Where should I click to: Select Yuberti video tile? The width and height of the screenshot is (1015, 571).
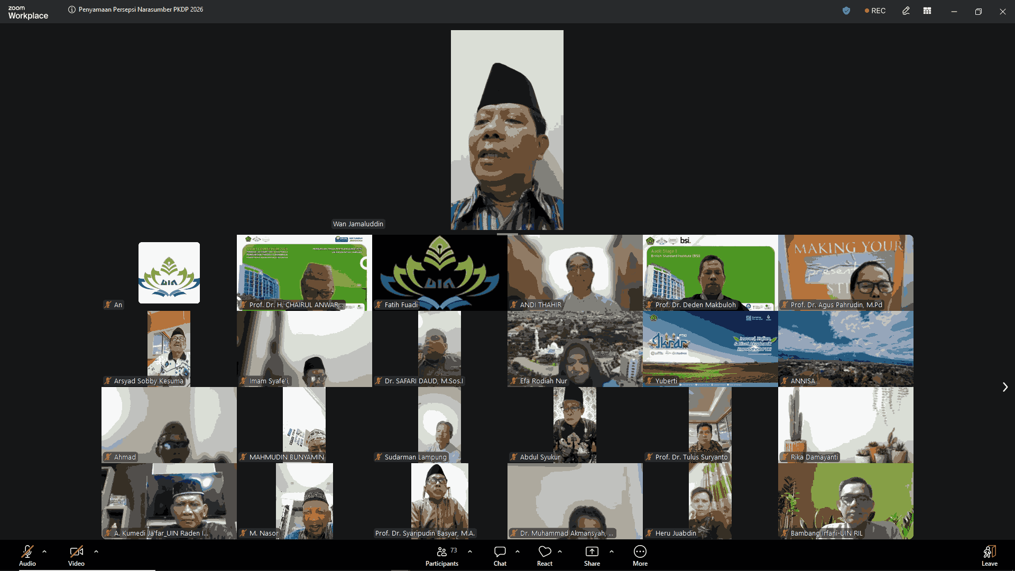tap(710, 349)
